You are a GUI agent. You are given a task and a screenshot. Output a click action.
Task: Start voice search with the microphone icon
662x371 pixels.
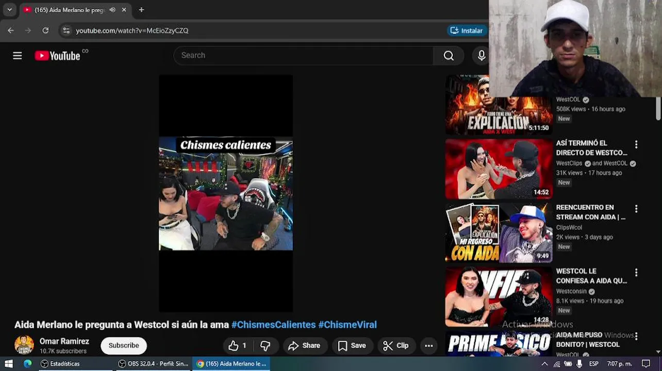482,56
